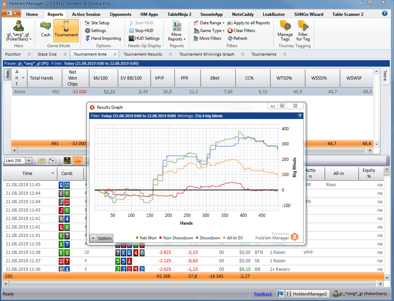Screen dimensions: 394x301
Task: Open the LeakBuster tab
Action: point(274,14)
